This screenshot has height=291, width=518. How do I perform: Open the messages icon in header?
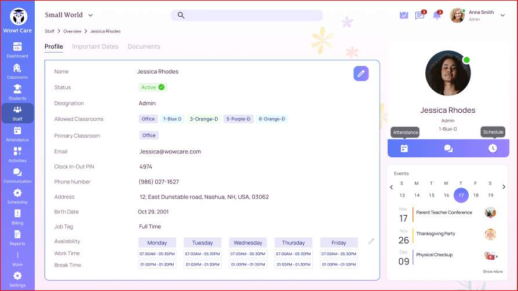click(420, 16)
